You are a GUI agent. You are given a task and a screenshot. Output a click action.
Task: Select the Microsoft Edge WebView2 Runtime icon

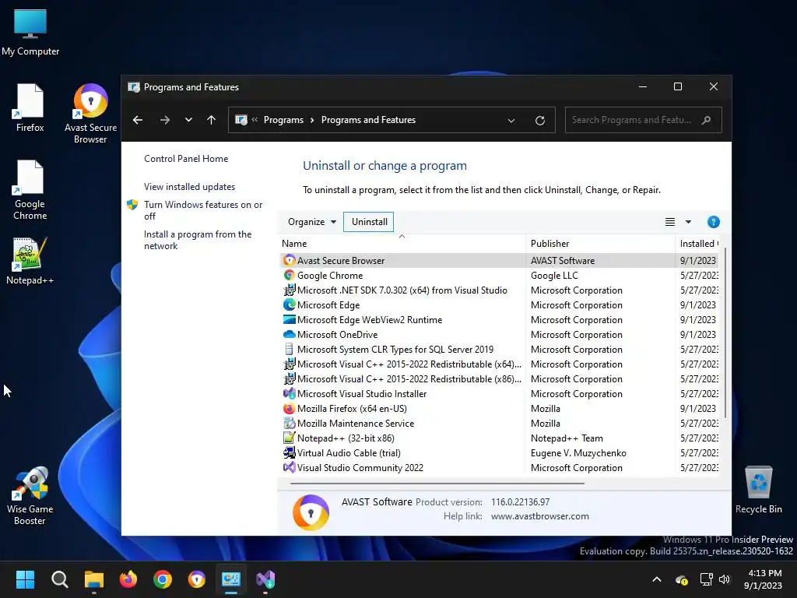[x=290, y=319]
